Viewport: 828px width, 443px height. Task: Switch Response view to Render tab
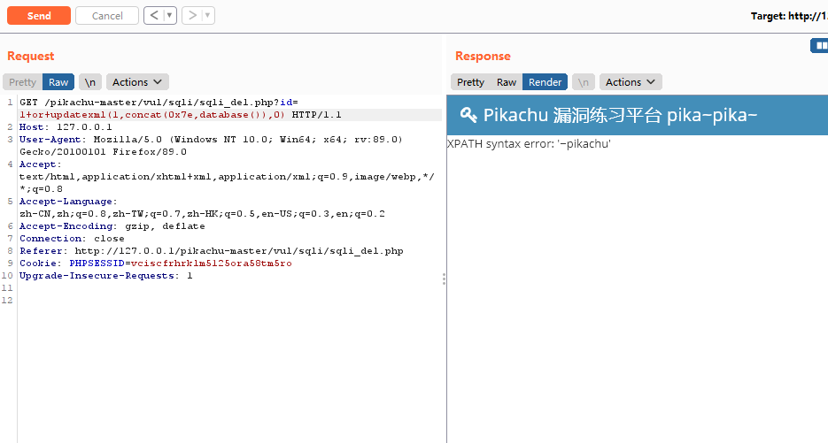545,82
